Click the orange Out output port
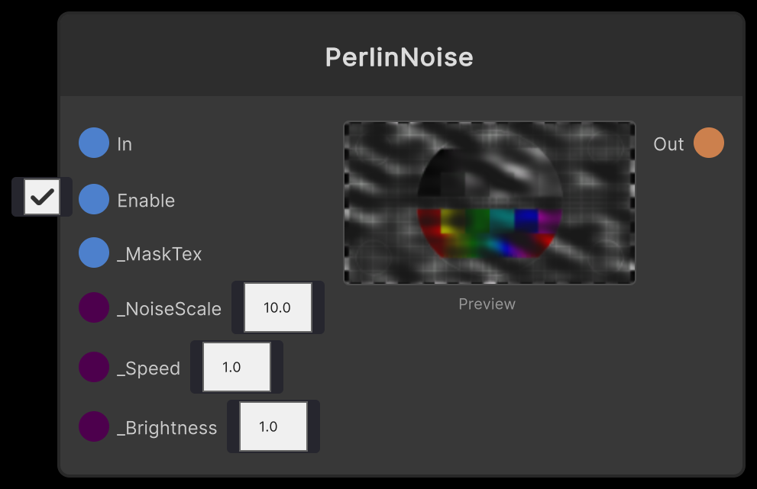 (x=708, y=143)
